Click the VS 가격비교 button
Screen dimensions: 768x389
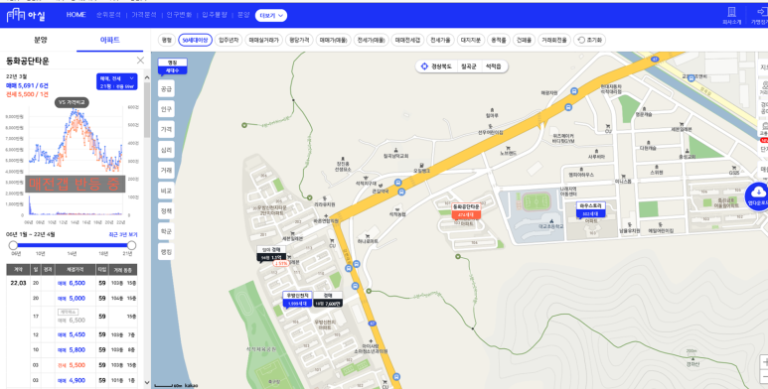point(72,102)
